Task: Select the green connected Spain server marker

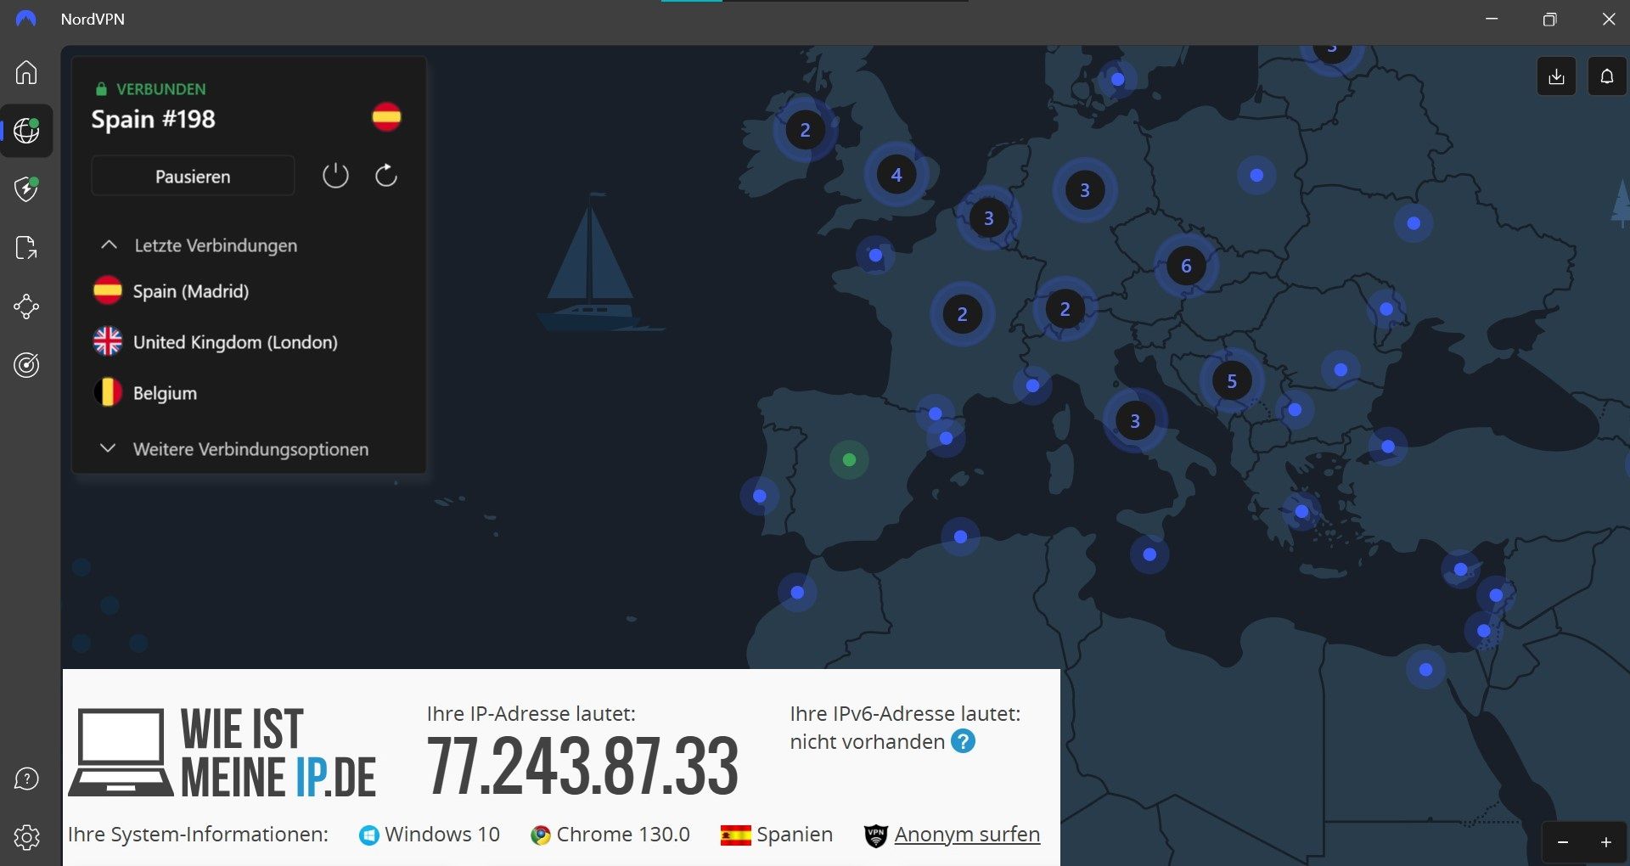Action: pos(849,460)
